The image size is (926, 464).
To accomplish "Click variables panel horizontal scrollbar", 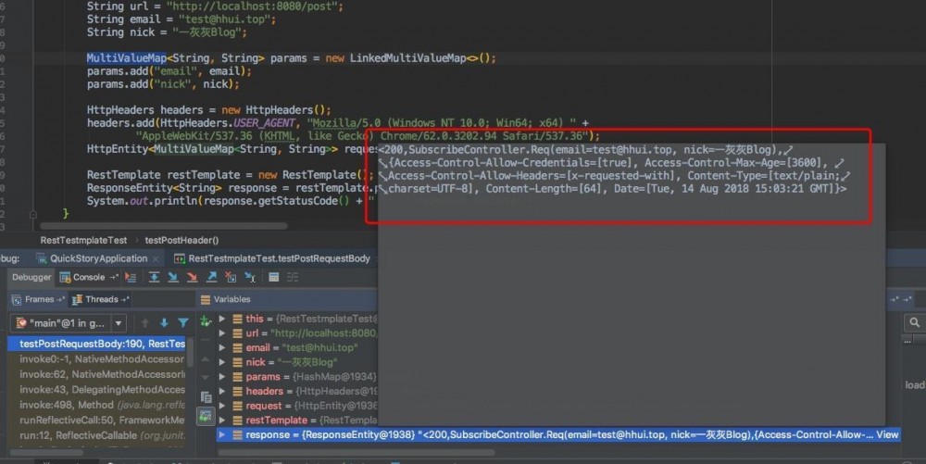I will [x=357, y=453].
